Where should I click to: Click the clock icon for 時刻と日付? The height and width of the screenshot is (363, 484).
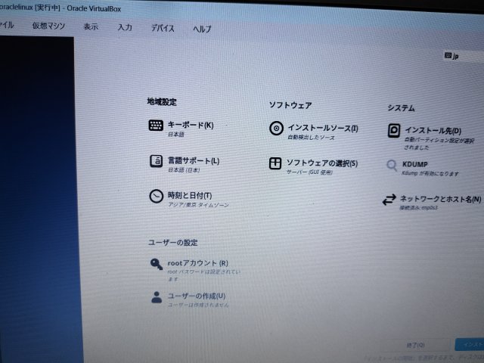point(156,197)
